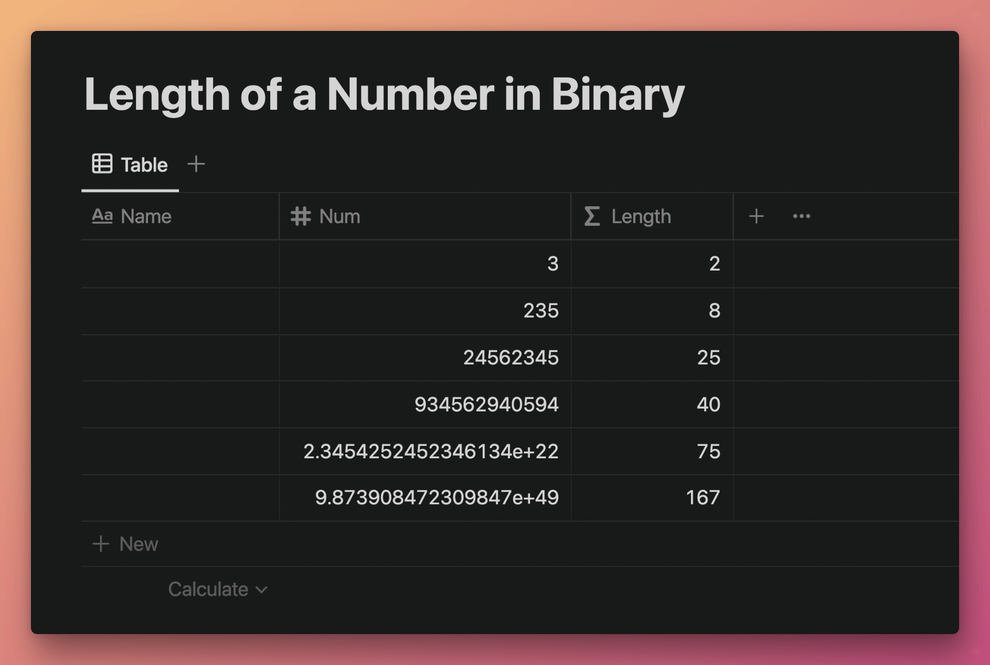This screenshot has height=665, width=990.
Task: Select the Num cell containing 235
Action: pos(425,311)
